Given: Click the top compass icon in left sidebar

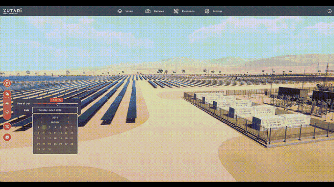Looking at the screenshot, I should pos(7,83).
